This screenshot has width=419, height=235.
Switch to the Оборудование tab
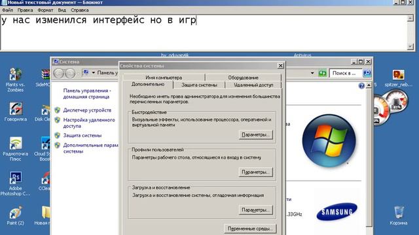point(243,78)
